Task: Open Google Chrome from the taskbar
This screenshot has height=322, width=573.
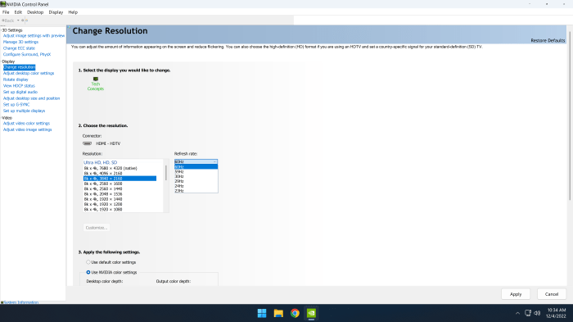Action: click(x=295, y=313)
